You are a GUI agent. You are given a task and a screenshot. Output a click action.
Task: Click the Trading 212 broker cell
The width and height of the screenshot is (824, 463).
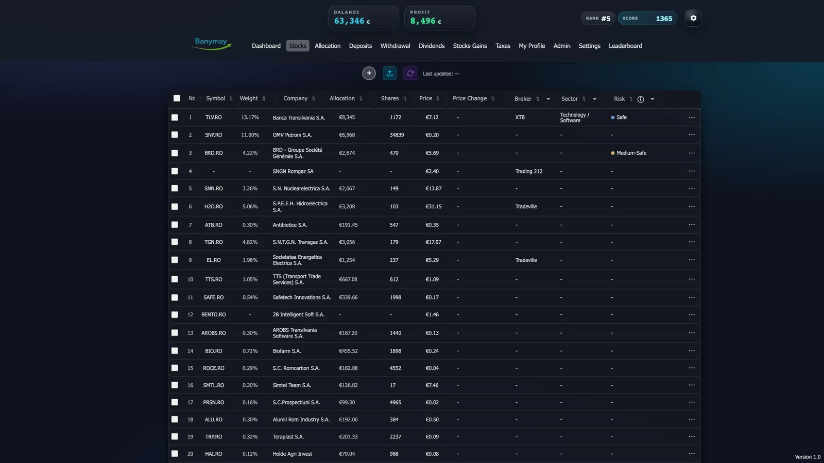[x=529, y=171]
